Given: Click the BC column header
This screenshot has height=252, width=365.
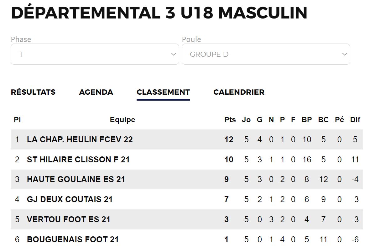Looking at the screenshot, I should 323,120.
